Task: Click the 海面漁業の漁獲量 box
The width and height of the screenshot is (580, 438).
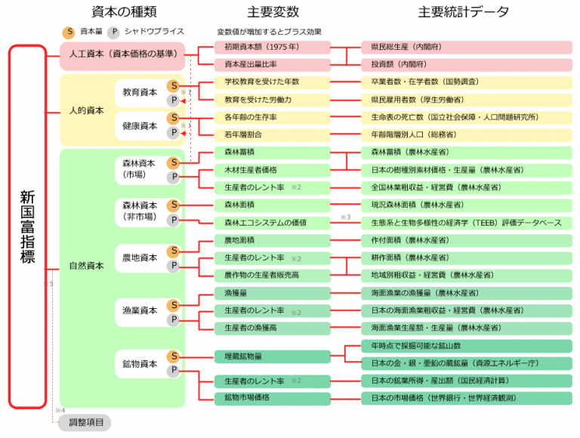Action: (x=467, y=293)
